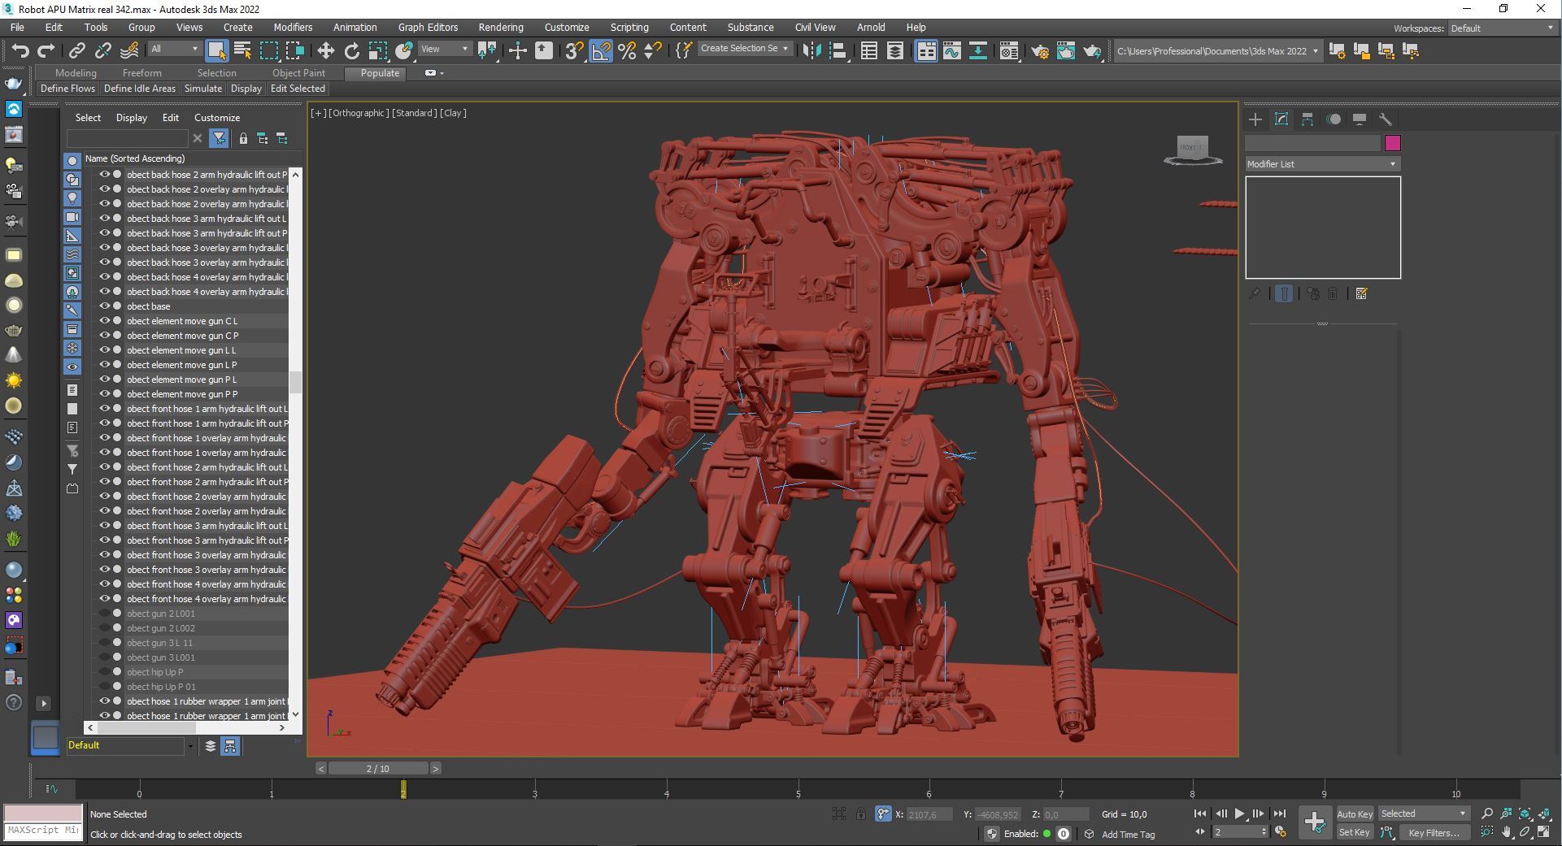The image size is (1562, 846).
Task: Switch to the Object Paint ribbon tab
Action: [x=298, y=73]
